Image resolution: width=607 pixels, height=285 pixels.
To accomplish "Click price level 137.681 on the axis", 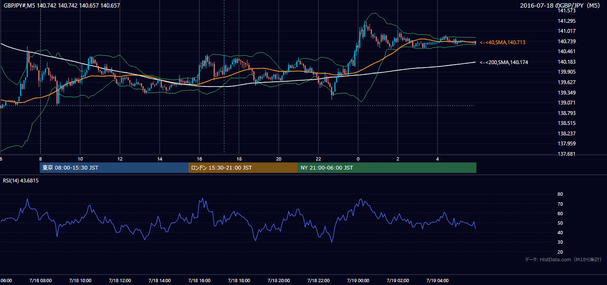I will pyautogui.click(x=567, y=154).
